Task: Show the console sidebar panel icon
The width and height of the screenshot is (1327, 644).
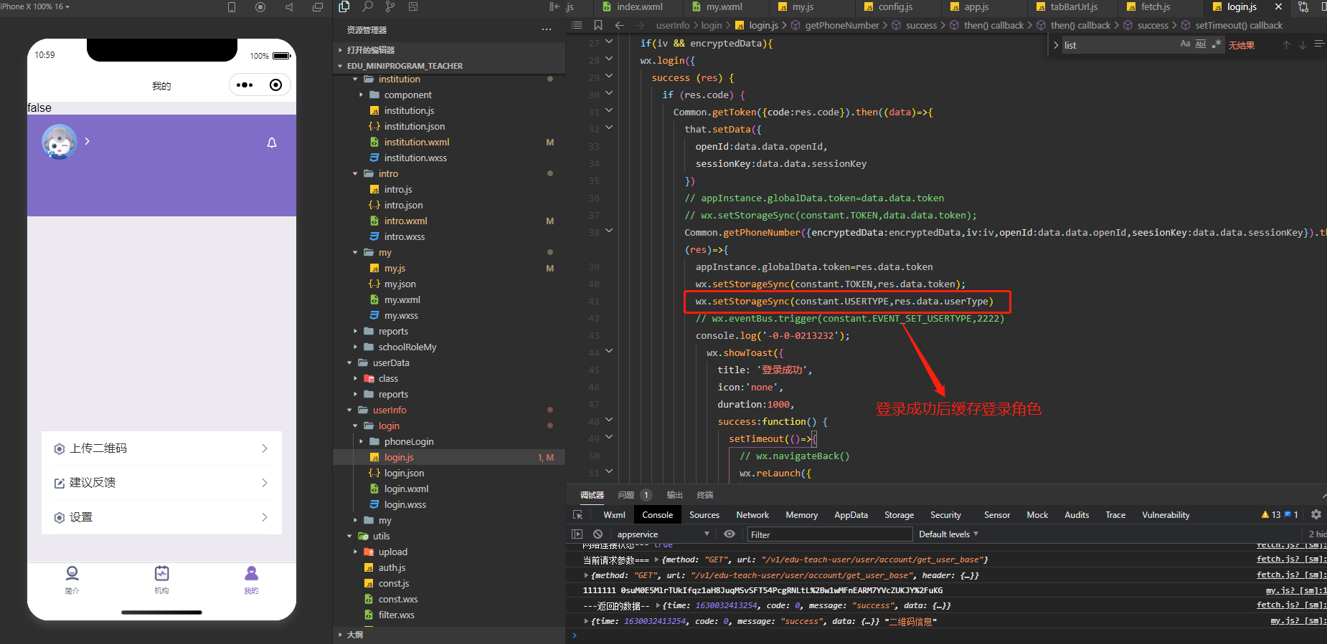Action: click(577, 534)
